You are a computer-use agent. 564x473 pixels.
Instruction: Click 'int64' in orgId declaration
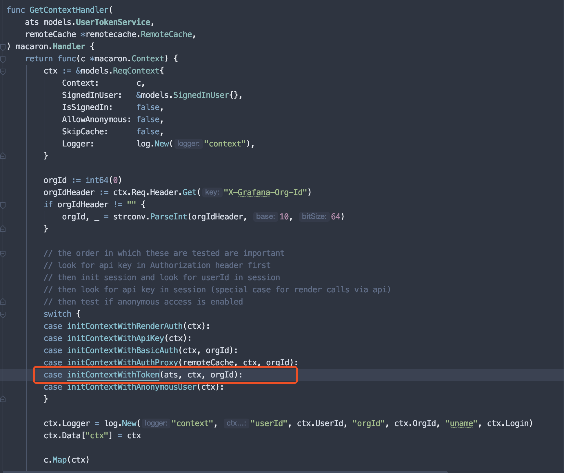pos(97,180)
